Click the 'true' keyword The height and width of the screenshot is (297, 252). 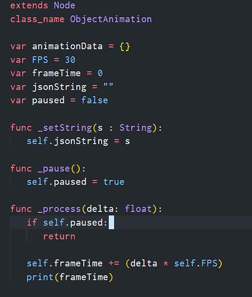[114, 182]
